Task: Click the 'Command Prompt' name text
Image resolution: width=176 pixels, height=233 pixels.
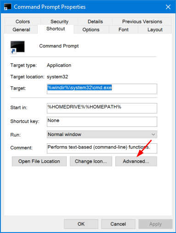Action: click(59, 46)
